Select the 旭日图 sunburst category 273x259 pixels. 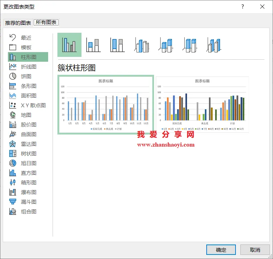(28, 163)
